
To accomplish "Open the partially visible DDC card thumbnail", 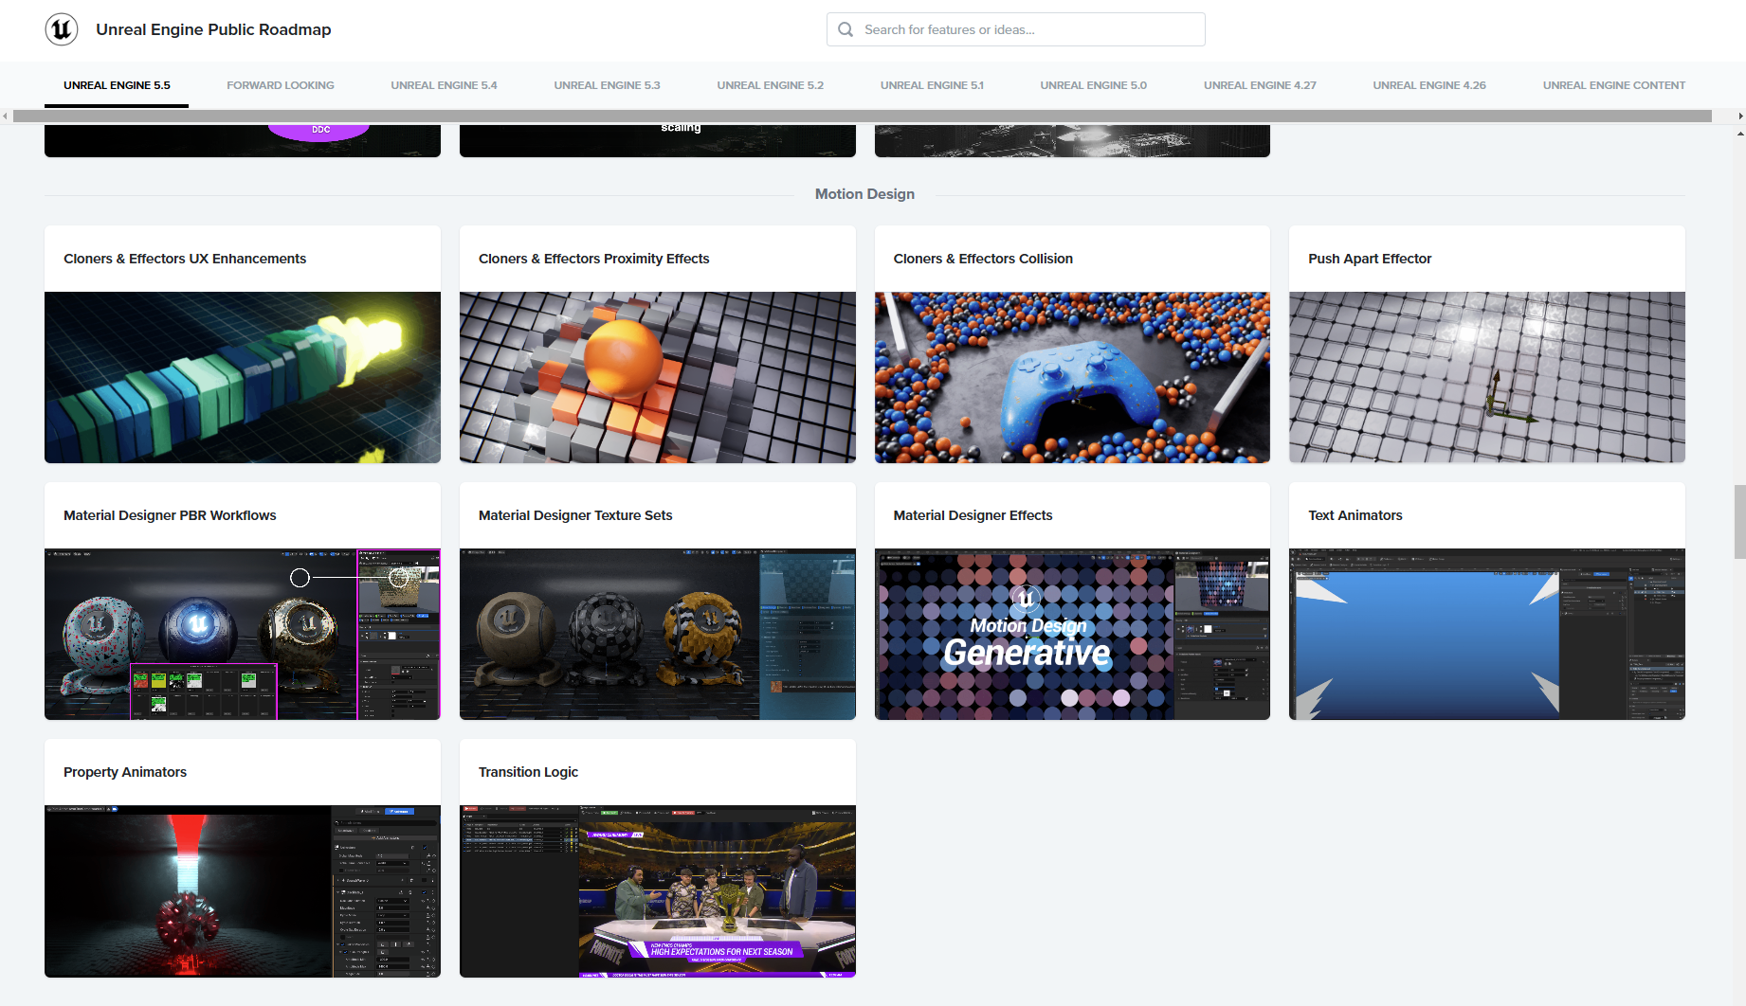I will point(243,140).
